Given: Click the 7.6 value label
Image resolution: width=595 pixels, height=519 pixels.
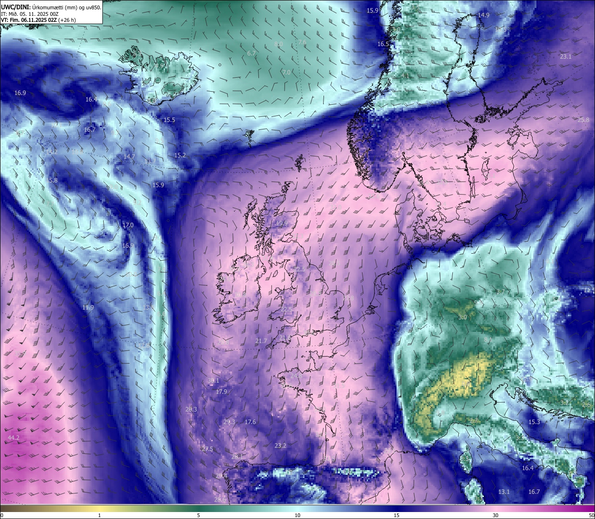Looking at the screenshot, I should pos(302,42).
